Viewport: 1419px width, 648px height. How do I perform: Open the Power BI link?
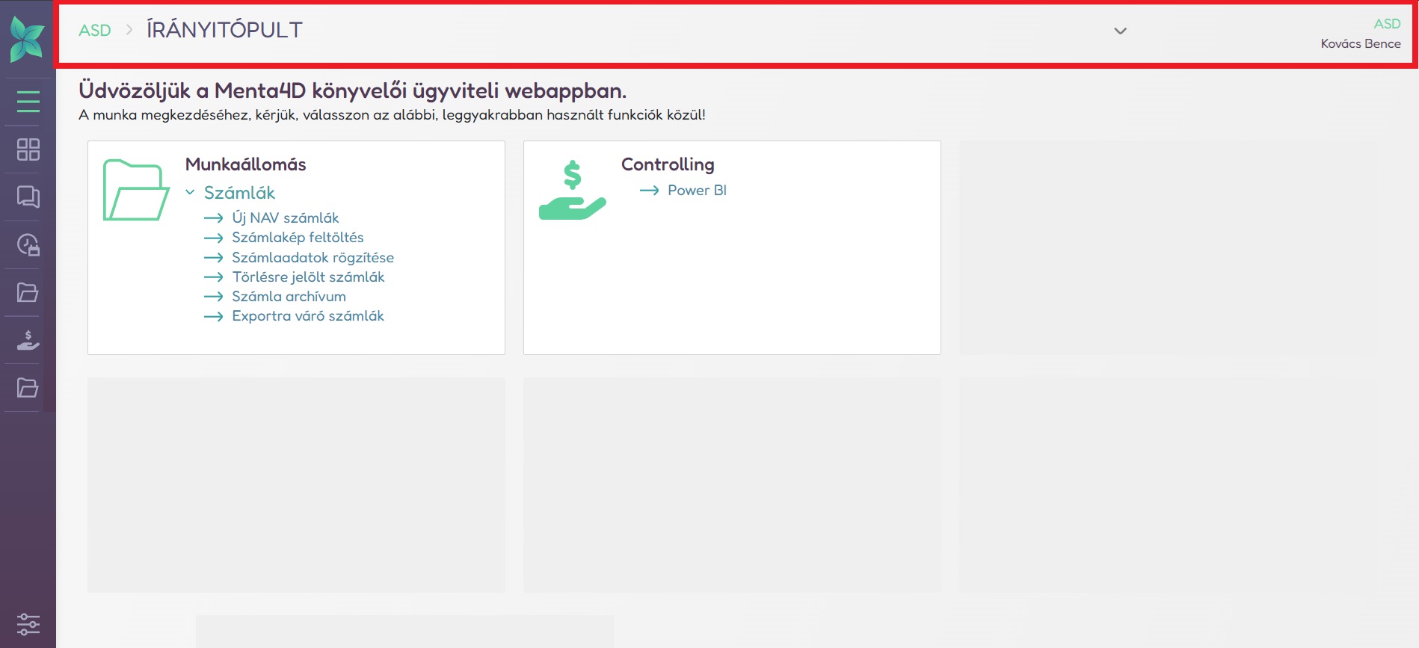coord(697,191)
